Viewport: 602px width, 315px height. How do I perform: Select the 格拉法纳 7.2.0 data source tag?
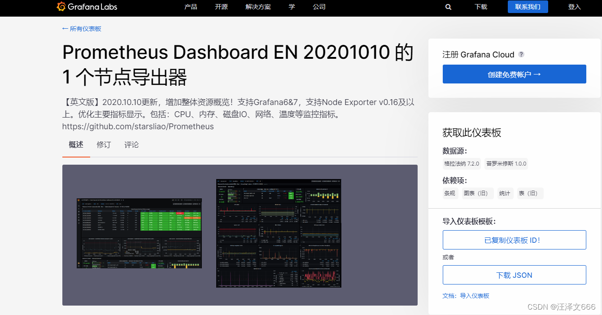[462, 164]
